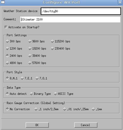The image size is (123, 130).
Task: Confirm settings with the OK button
Action: 37,125
